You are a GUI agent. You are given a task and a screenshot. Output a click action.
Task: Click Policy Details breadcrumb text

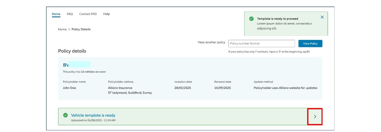coord(81,29)
